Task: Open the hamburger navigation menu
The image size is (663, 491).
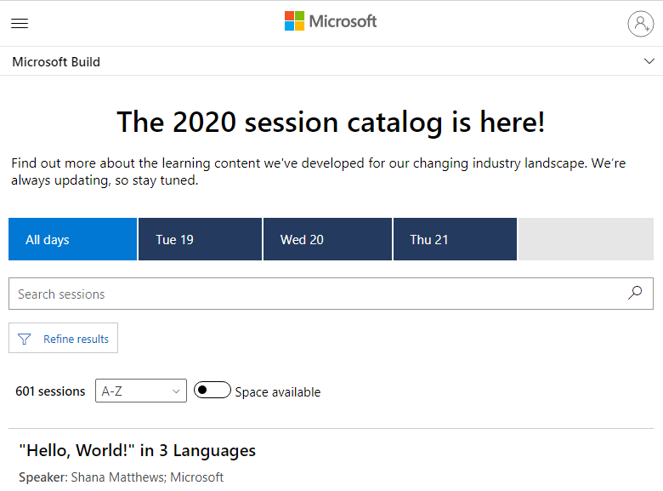Action: pyautogui.click(x=20, y=23)
